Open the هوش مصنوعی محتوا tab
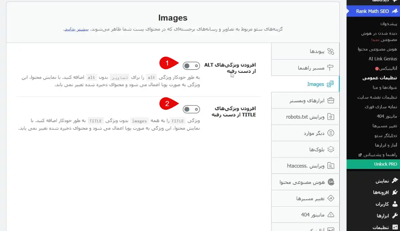This screenshot has width=400, height=231. pos(305,182)
